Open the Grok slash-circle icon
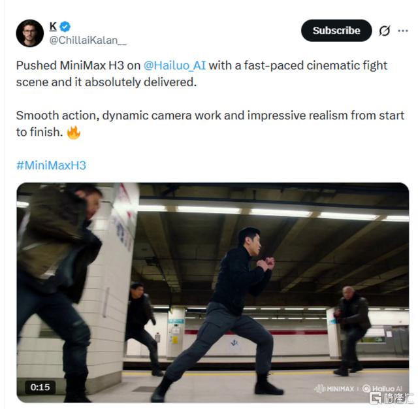The image size is (418, 409). tap(385, 31)
